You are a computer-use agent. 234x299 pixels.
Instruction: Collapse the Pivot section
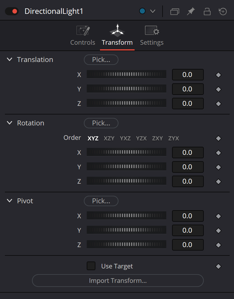click(x=10, y=201)
